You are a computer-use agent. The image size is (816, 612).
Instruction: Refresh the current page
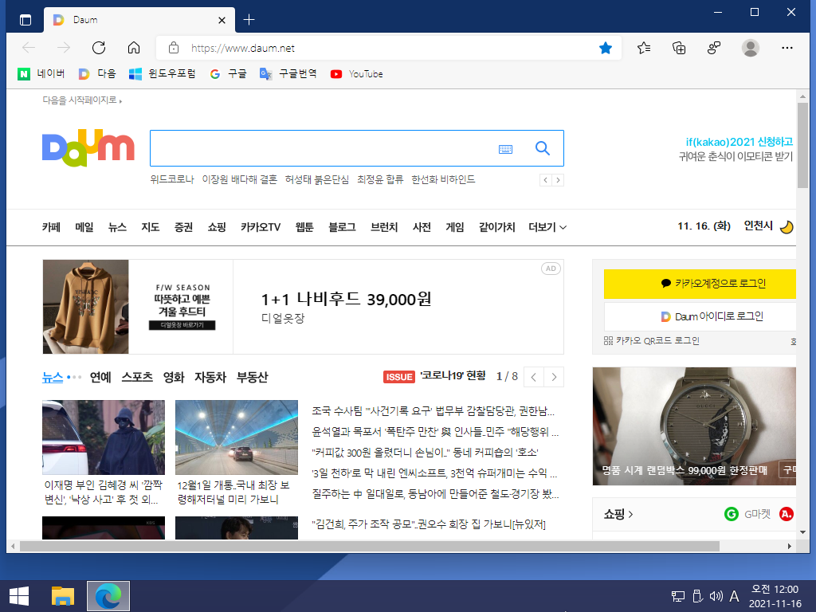[x=98, y=48]
